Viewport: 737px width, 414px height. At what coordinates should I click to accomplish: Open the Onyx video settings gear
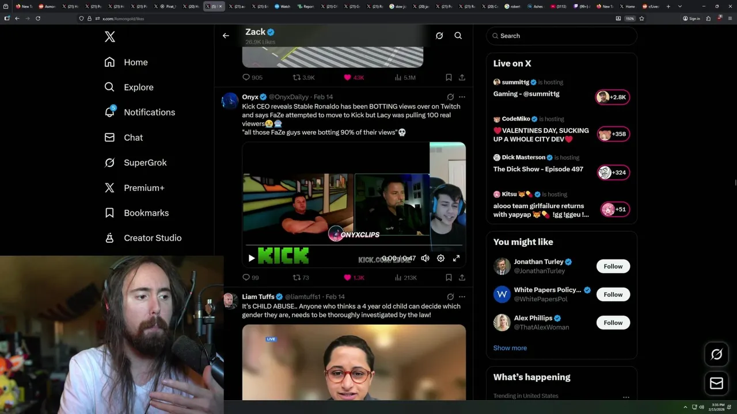440,258
